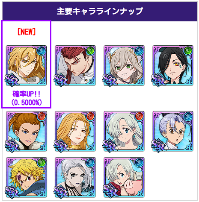Pick the girl holding the pink pig
The width and height of the screenshot is (199, 202).
tap(124, 178)
